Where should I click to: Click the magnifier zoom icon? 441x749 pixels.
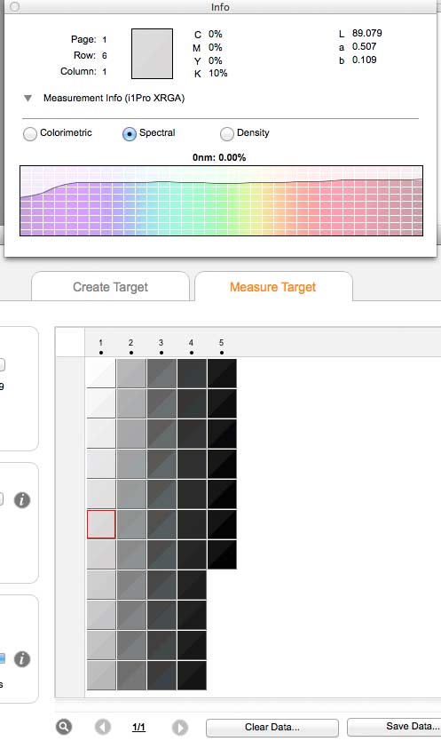(x=64, y=727)
